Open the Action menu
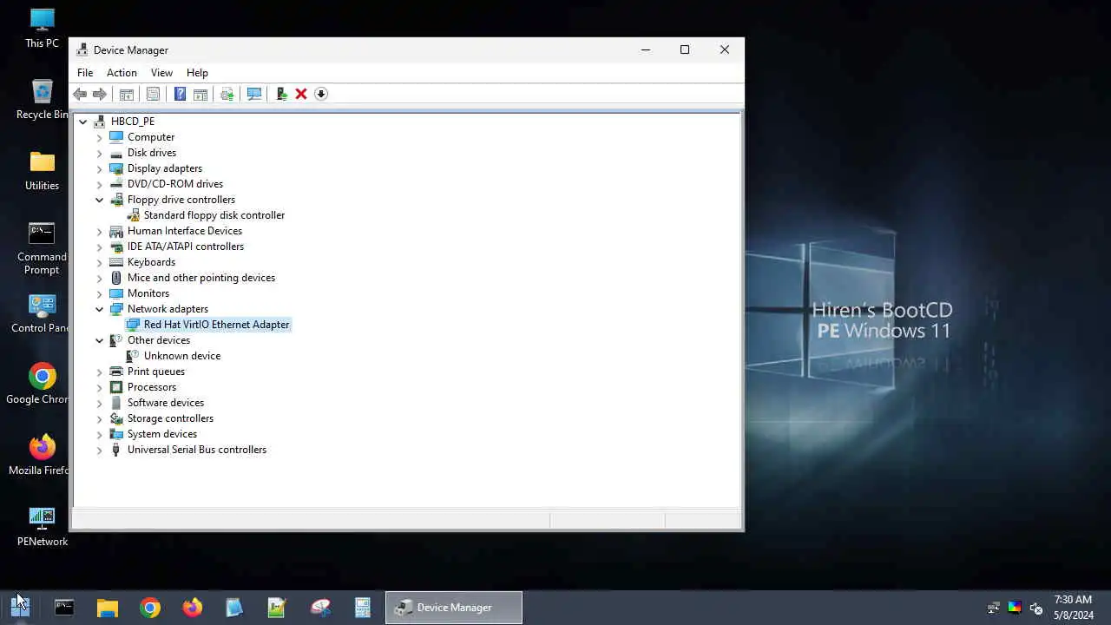 pyautogui.click(x=122, y=73)
